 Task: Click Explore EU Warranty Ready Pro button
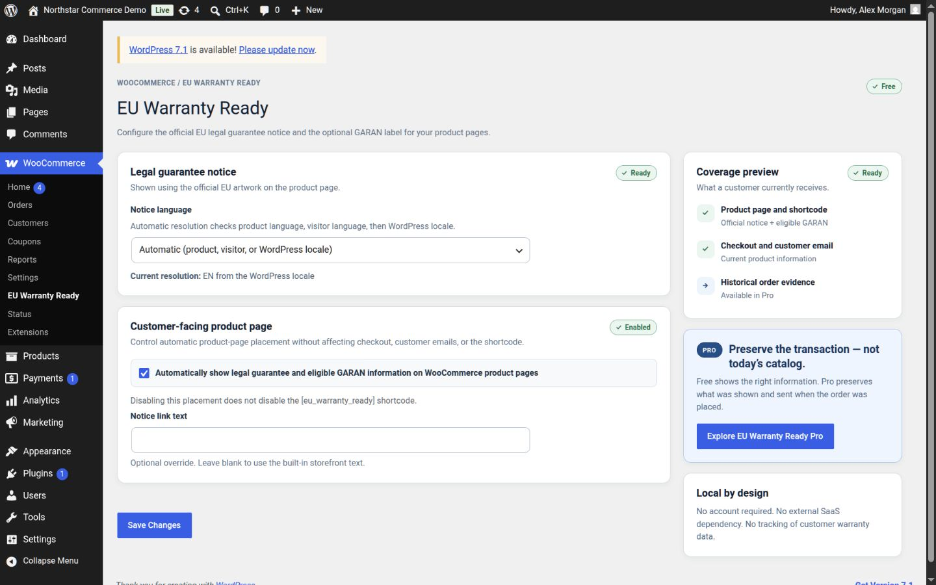[765, 436]
